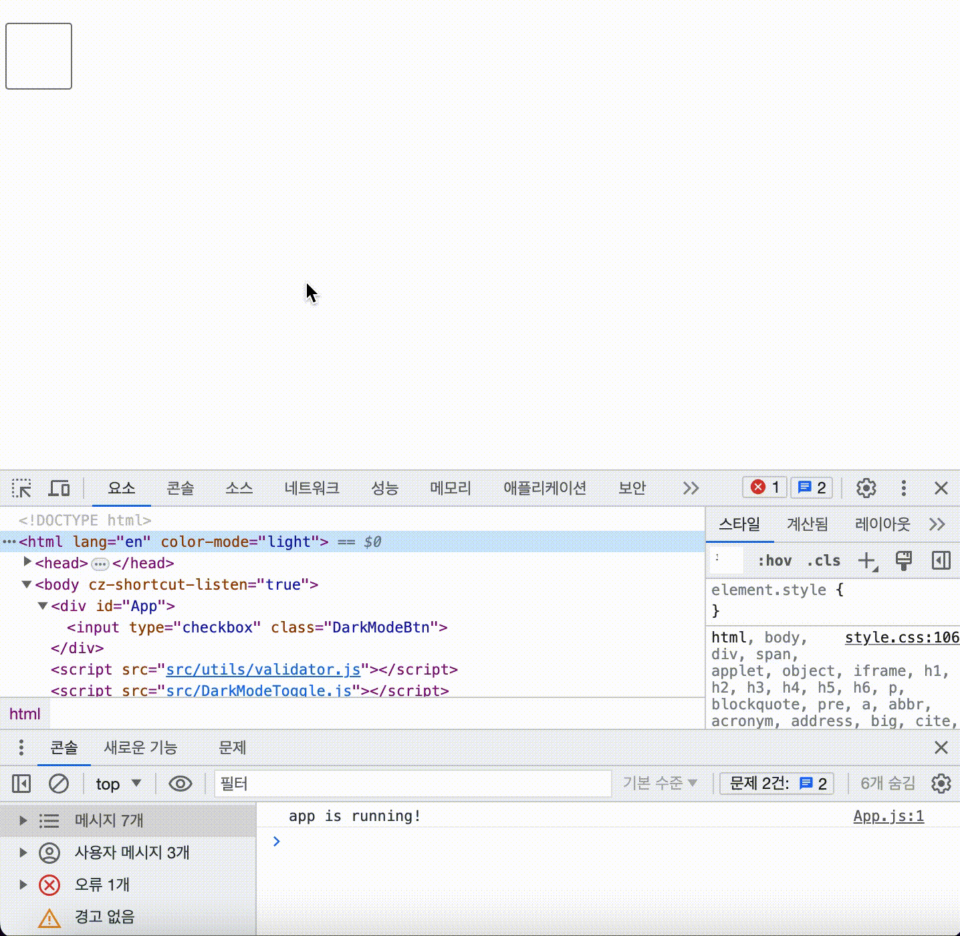Expand the 사용자 메시지 3개 group
960x936 pixels.
click(x=23, y=852)
